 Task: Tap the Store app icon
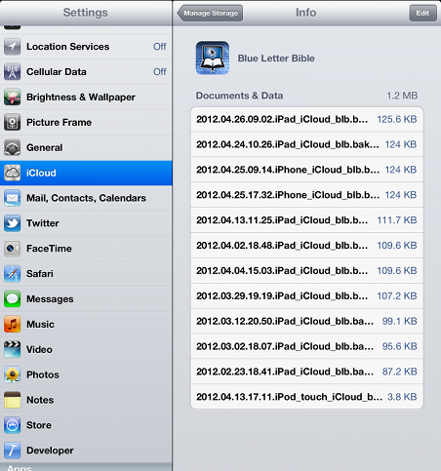[x=13, y=425]
